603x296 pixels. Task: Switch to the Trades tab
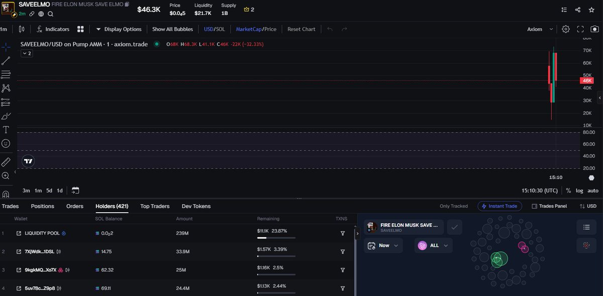tap(10, 206)
